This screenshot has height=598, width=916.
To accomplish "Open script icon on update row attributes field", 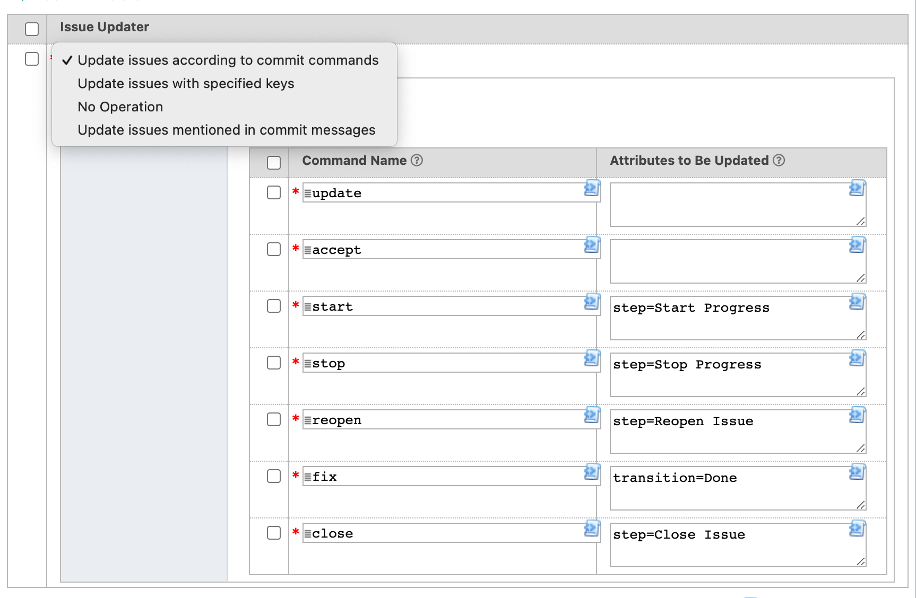I will tap(857, 188).
